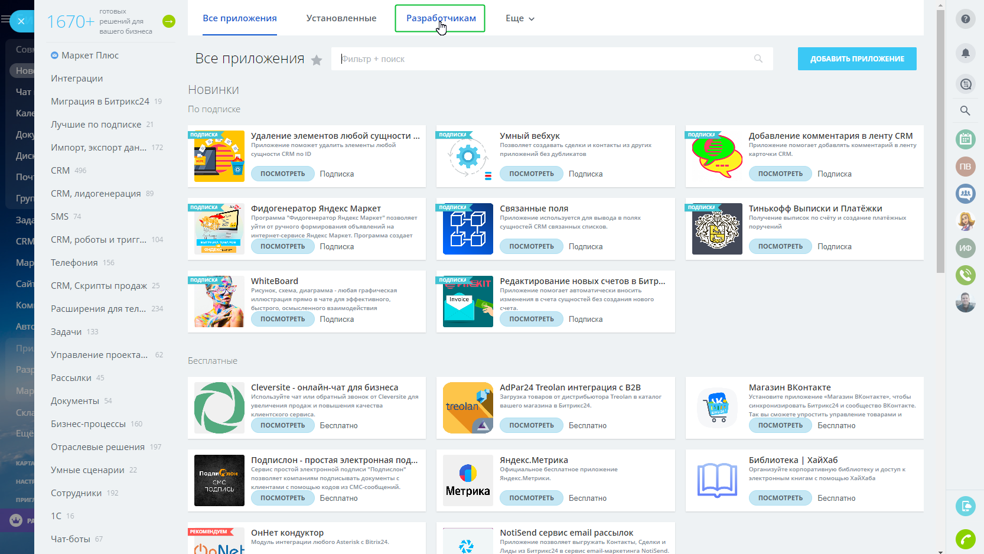984x554 pixels.
Task: Select Задачи 133 category
Action: click(x=66, y=331)
